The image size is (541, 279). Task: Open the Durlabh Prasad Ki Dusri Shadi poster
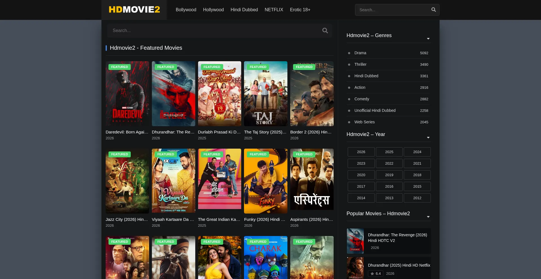[219, 94]
